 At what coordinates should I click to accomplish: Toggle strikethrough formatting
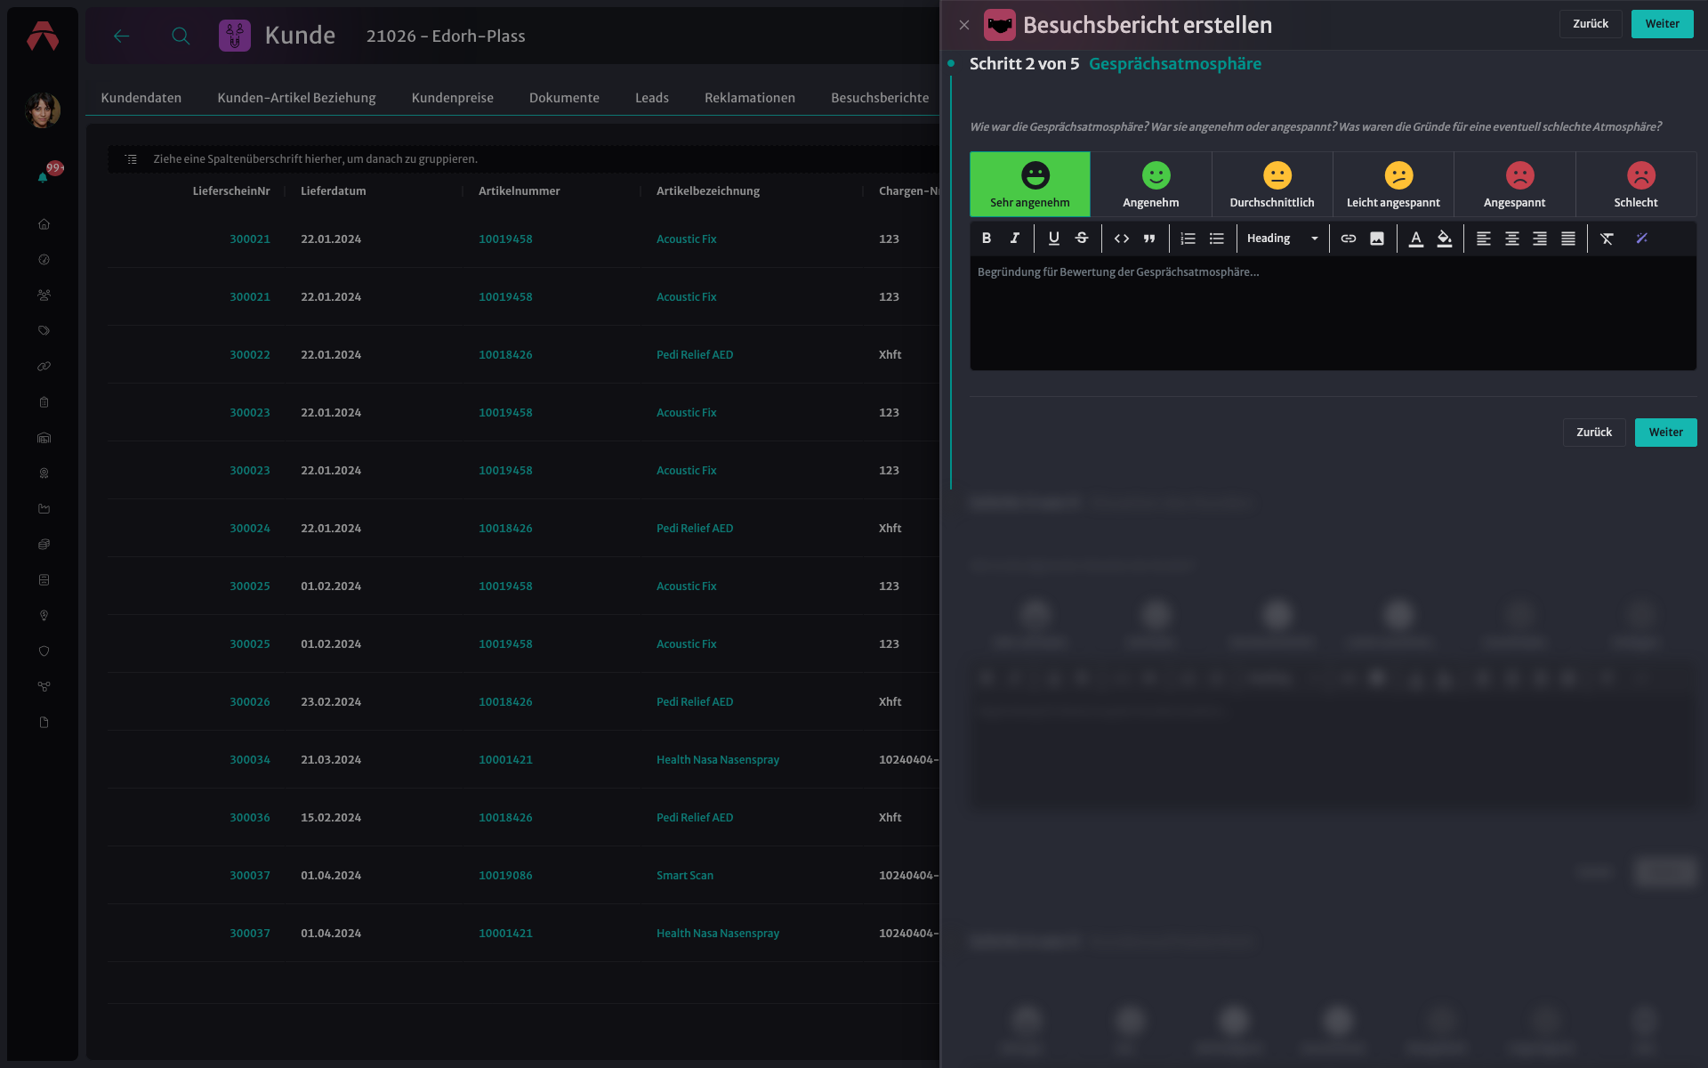(1082, 239)
